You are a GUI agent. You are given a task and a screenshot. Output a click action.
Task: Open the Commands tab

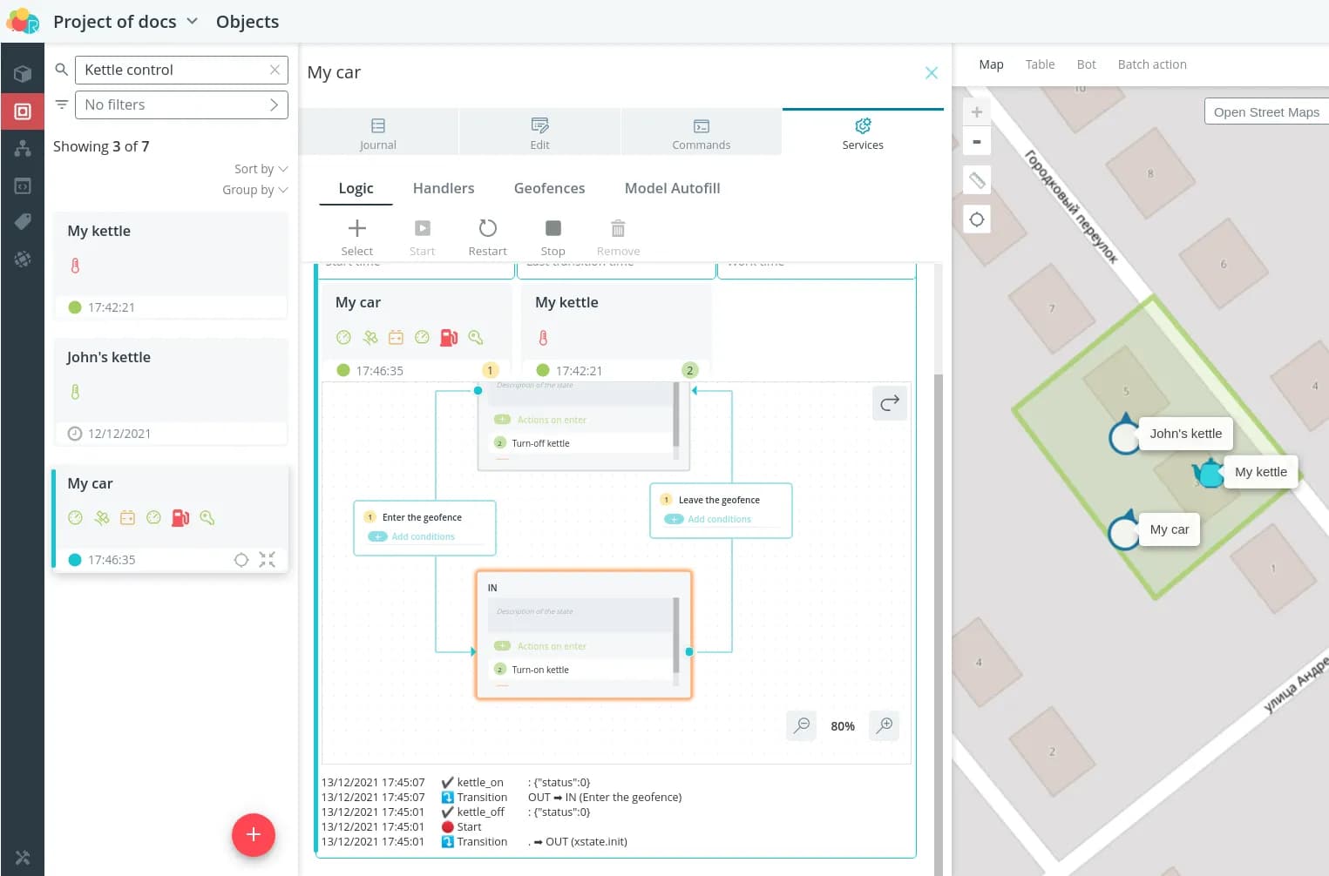701,133
